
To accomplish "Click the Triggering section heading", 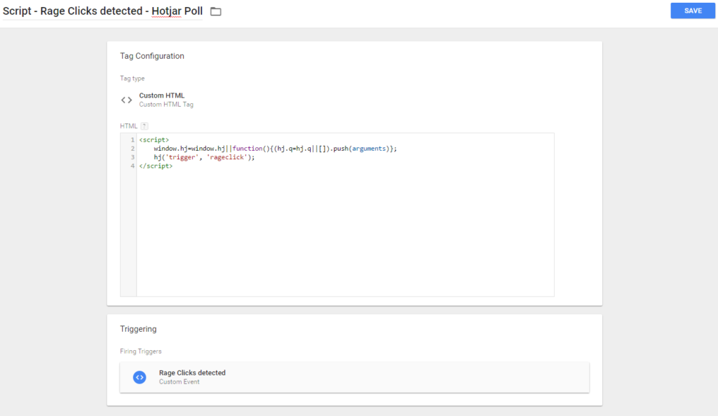I will [x=138, y=328].
